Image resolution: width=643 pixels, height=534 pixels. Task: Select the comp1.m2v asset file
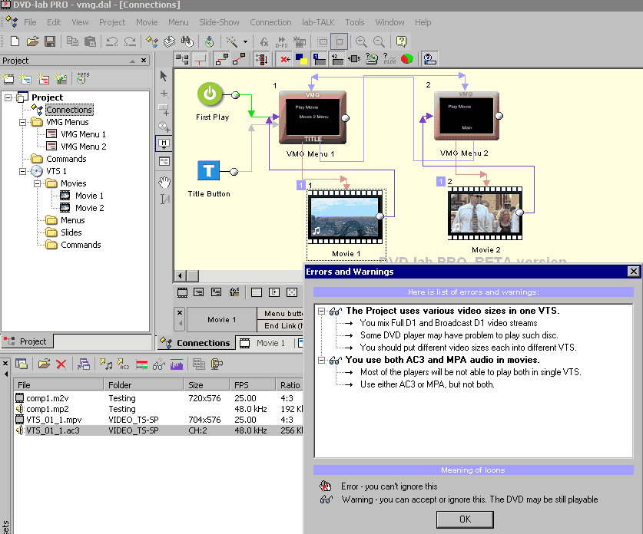pyautogui.click(x=47, y=398)
